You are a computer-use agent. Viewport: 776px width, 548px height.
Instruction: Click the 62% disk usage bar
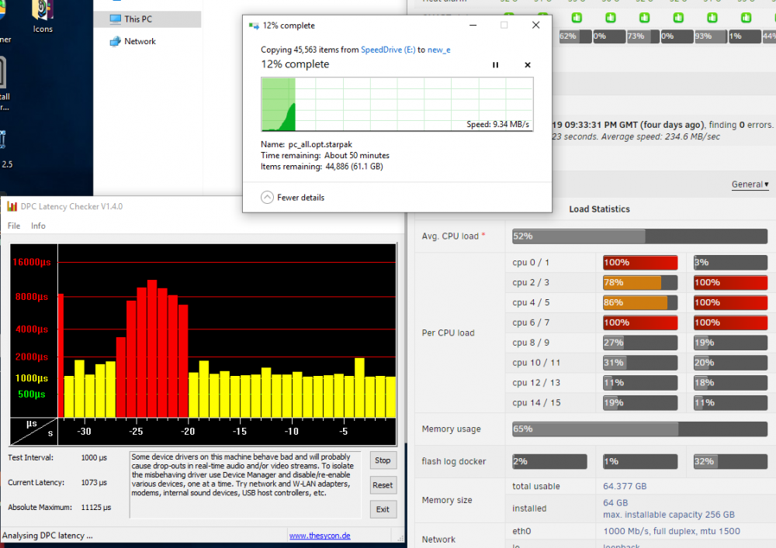point(576,36)
